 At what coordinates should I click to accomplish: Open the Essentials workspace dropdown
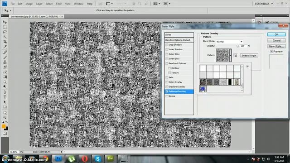[264, 4]
